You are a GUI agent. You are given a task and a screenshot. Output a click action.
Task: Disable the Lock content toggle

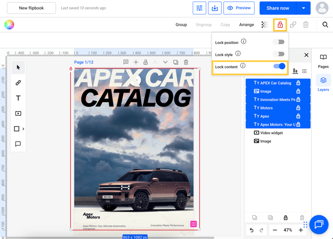(x=279, y=66)
